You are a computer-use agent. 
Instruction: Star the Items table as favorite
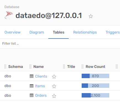click(x=54, y=86)
